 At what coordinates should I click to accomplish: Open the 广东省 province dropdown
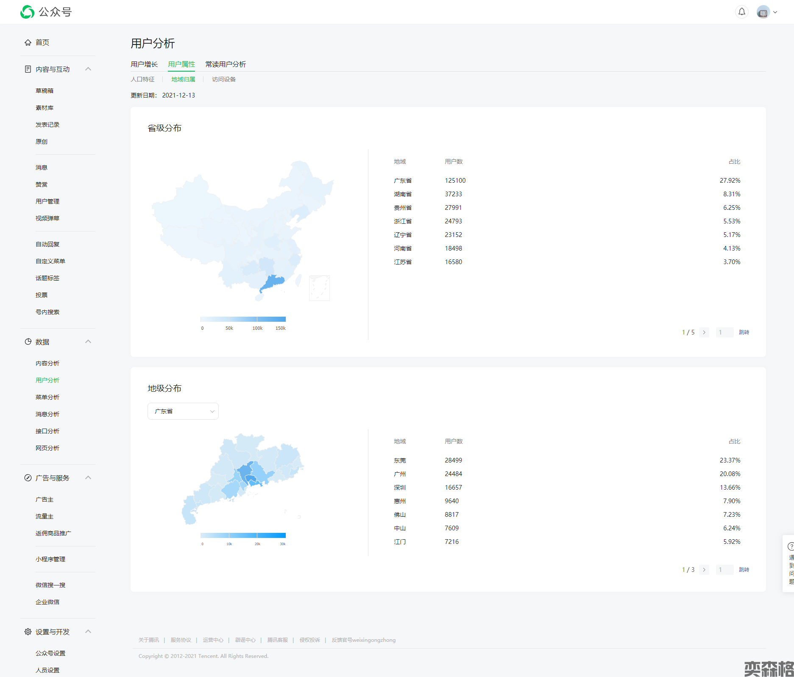(x=183, y=411)
